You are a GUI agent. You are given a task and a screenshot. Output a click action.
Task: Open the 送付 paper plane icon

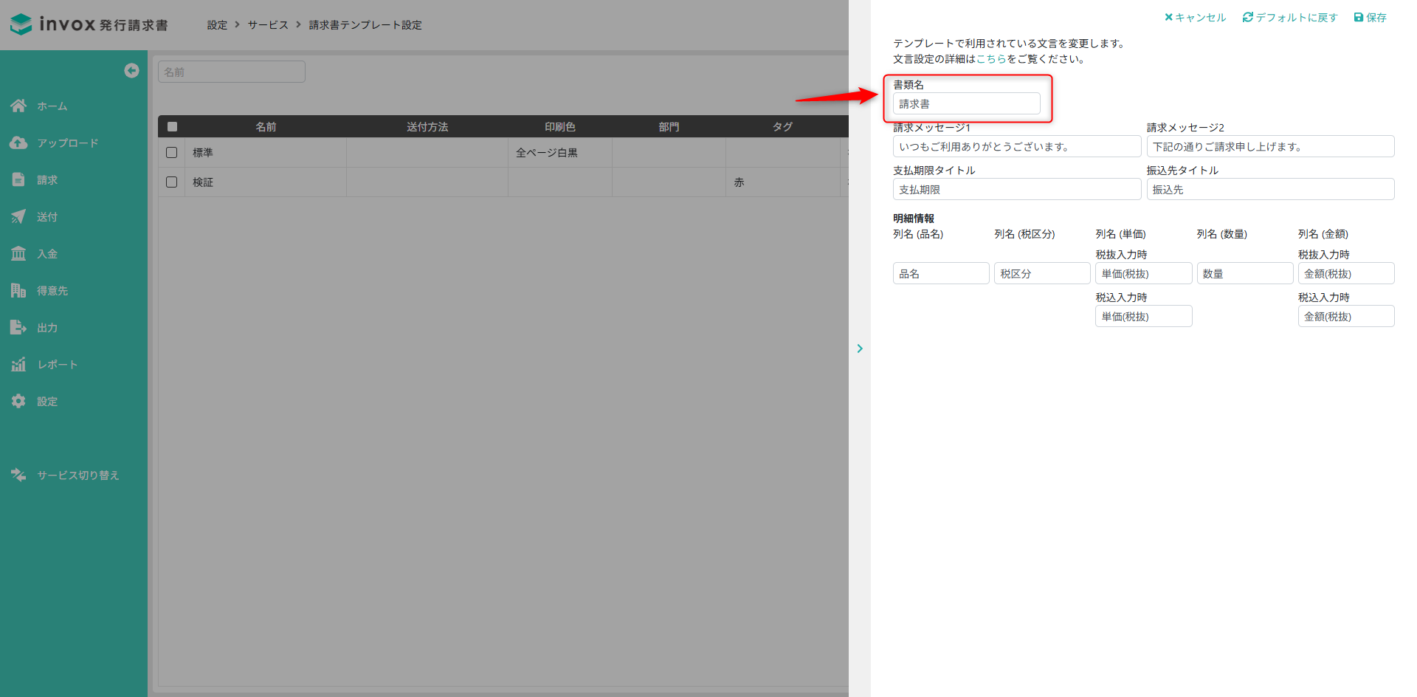18,216
